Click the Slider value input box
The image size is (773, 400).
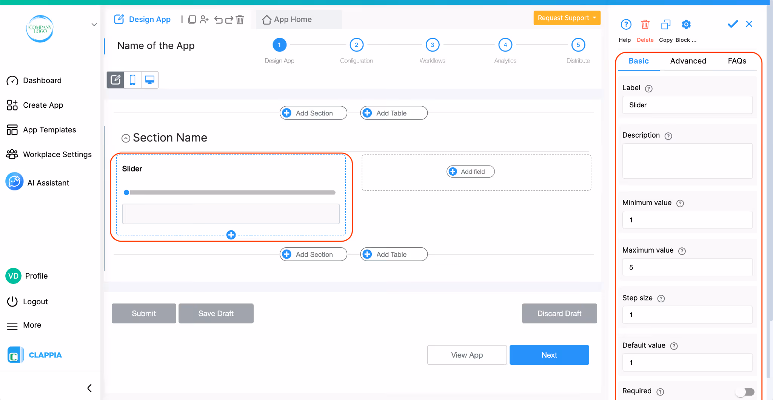pyautogui.click(x=231, y=214)
